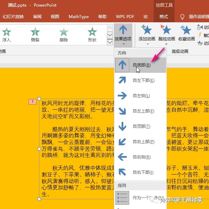Screen dimensions: 209x209
Task: Open the 宏 macro tab
Action: (x=145, y=17)
